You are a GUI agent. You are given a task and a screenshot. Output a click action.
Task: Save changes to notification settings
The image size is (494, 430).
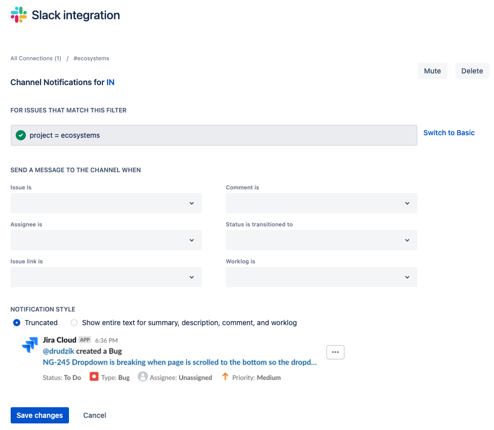click(40, 415)
